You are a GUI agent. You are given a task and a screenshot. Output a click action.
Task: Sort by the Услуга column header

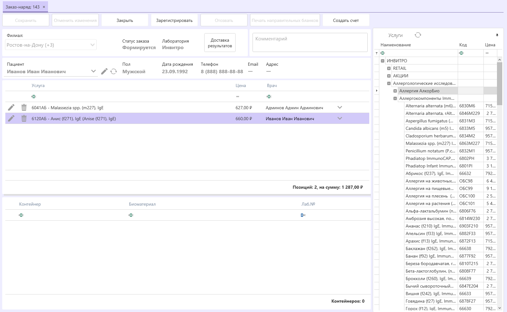point(38,85)
